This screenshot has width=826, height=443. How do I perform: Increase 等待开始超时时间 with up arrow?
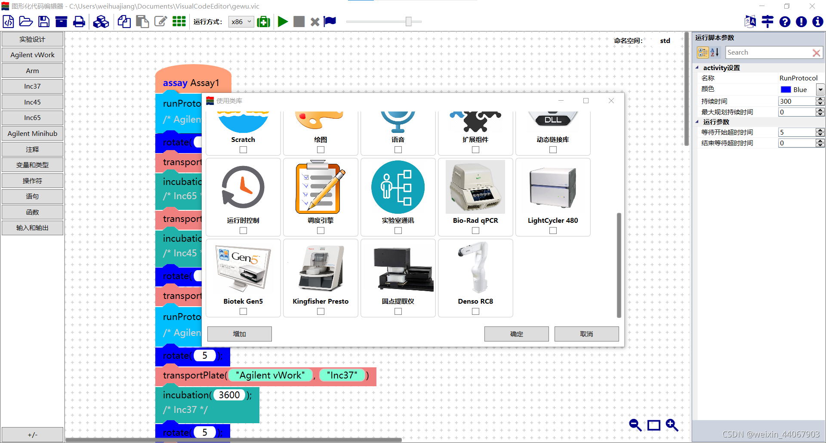[820, 130]
